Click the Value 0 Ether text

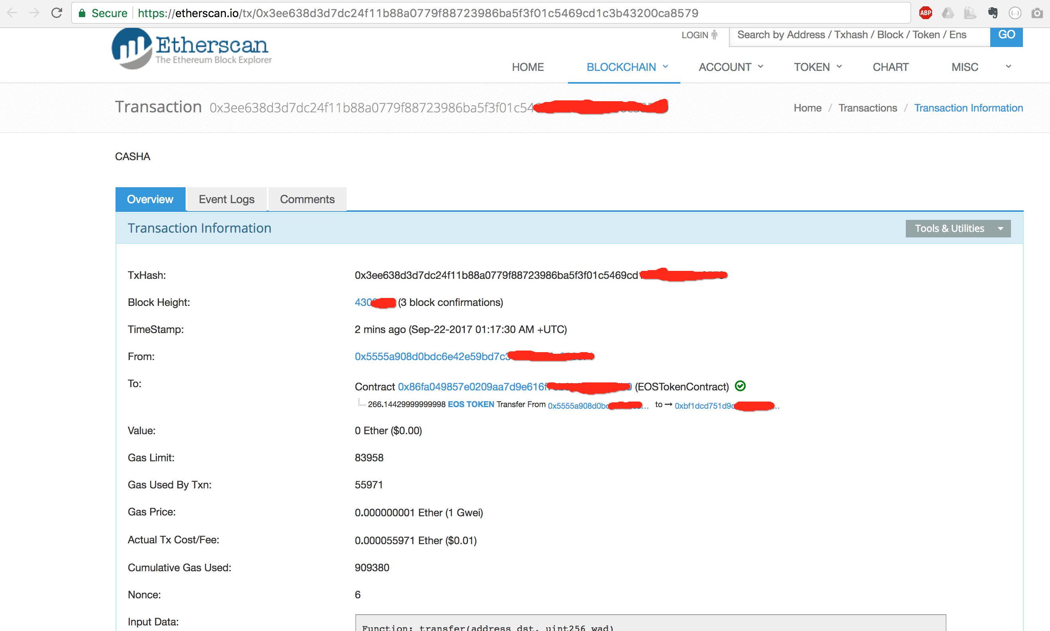pos(388,430)
